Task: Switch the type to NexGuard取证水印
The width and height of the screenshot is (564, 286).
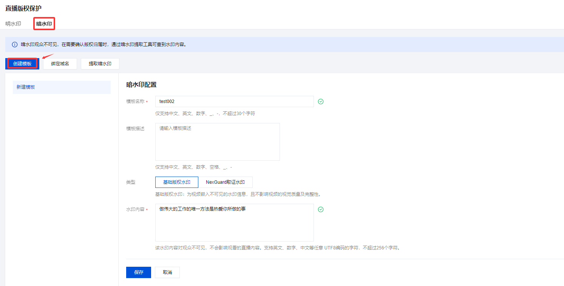Action: pos(225,182)
